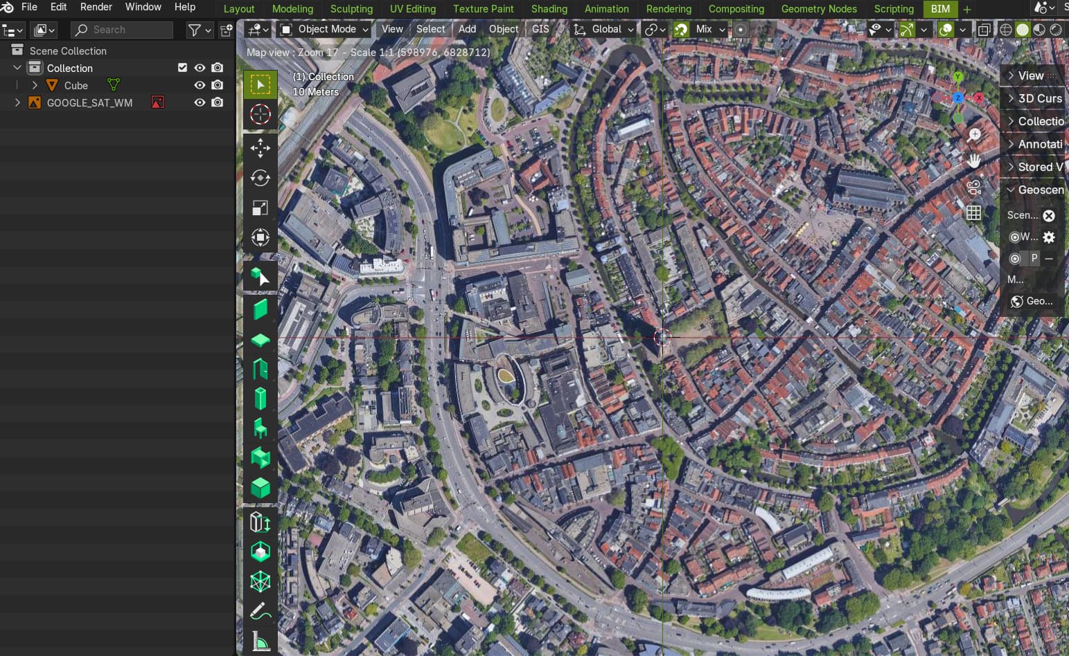Click the Geo... button in Geoscene panel

coord(1032,301)
